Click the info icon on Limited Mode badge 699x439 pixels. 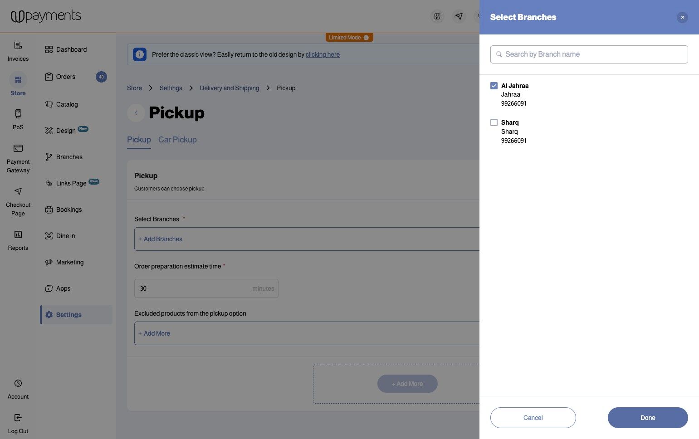click(366, 38)
